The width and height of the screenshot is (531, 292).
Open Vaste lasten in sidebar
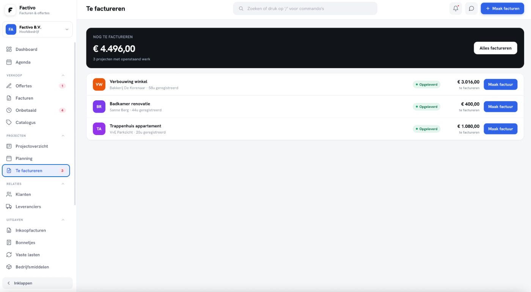point(36,255)
